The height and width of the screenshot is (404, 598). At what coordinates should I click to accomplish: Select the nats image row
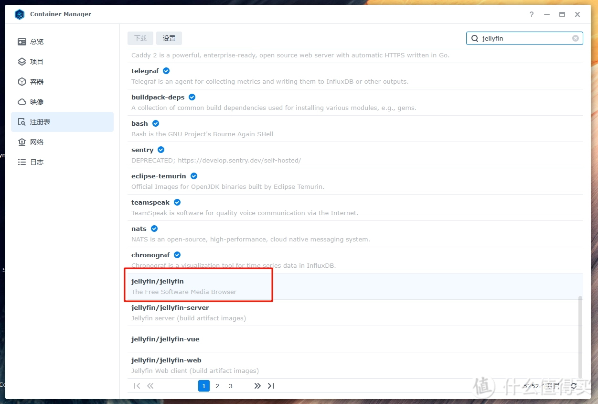click(355, 234)
